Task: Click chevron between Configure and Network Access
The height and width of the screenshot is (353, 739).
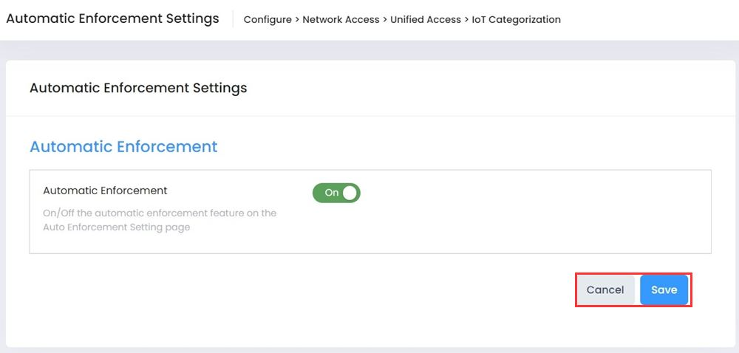Action: [296, 20]
